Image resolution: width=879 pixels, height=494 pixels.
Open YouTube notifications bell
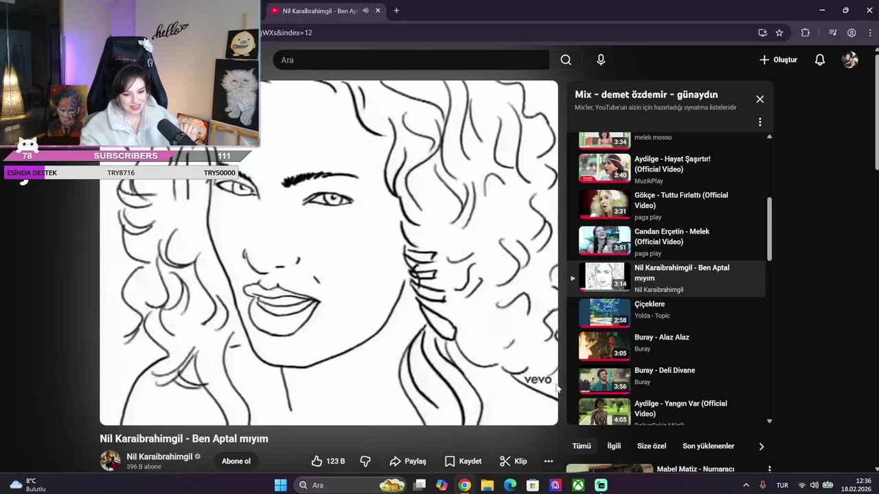[x=820, y=60]
